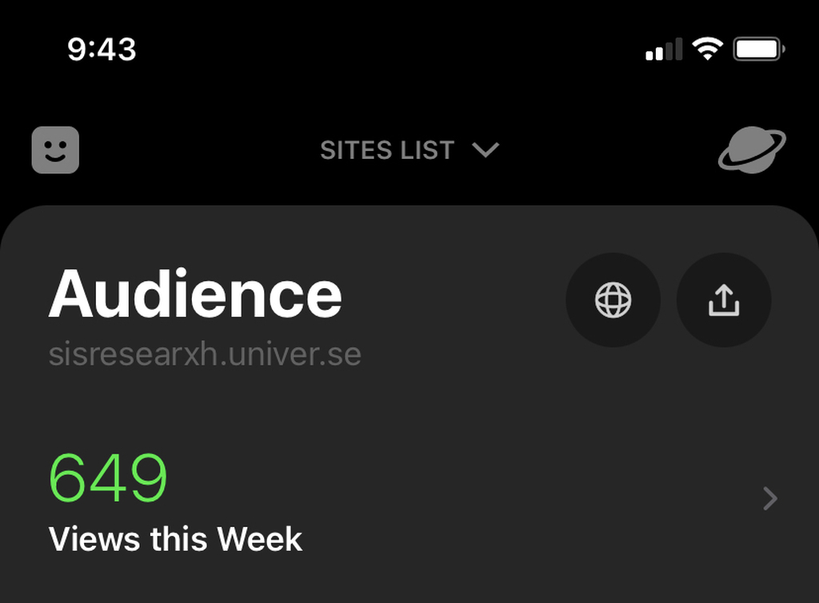Tap the 649 views count

coord(108,478)
